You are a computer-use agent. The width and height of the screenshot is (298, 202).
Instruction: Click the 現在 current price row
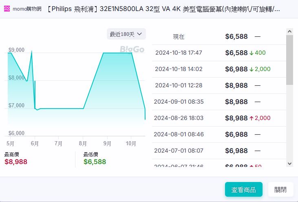pos(179,37)
